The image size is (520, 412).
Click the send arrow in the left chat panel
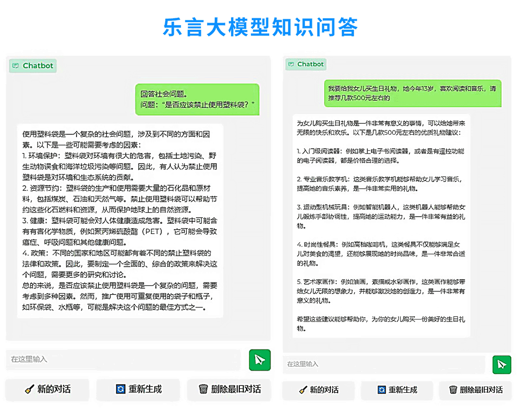[x=260, y=360]
